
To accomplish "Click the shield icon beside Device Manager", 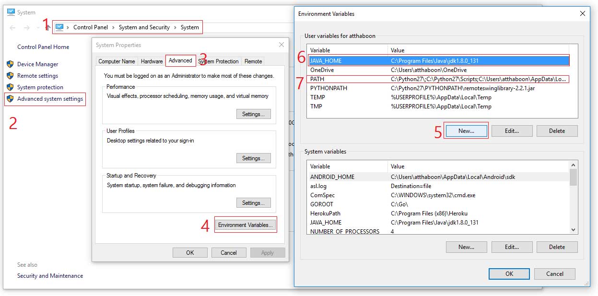I will pos(10,64).
